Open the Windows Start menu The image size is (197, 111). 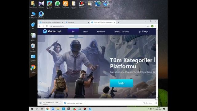click(32, 109)
